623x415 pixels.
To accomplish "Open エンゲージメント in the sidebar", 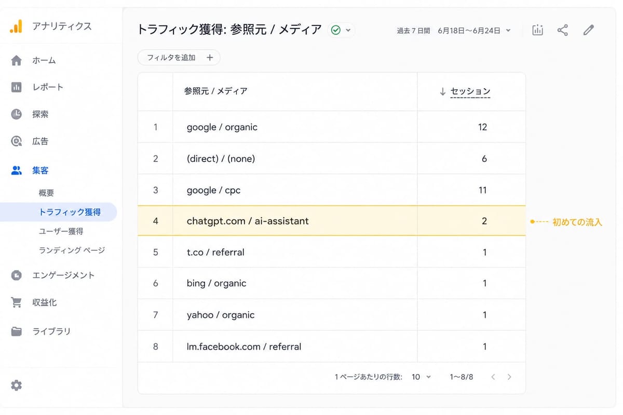I will coord(63,275).
